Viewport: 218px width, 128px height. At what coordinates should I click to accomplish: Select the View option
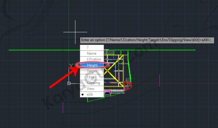click(x=92, y=89)
